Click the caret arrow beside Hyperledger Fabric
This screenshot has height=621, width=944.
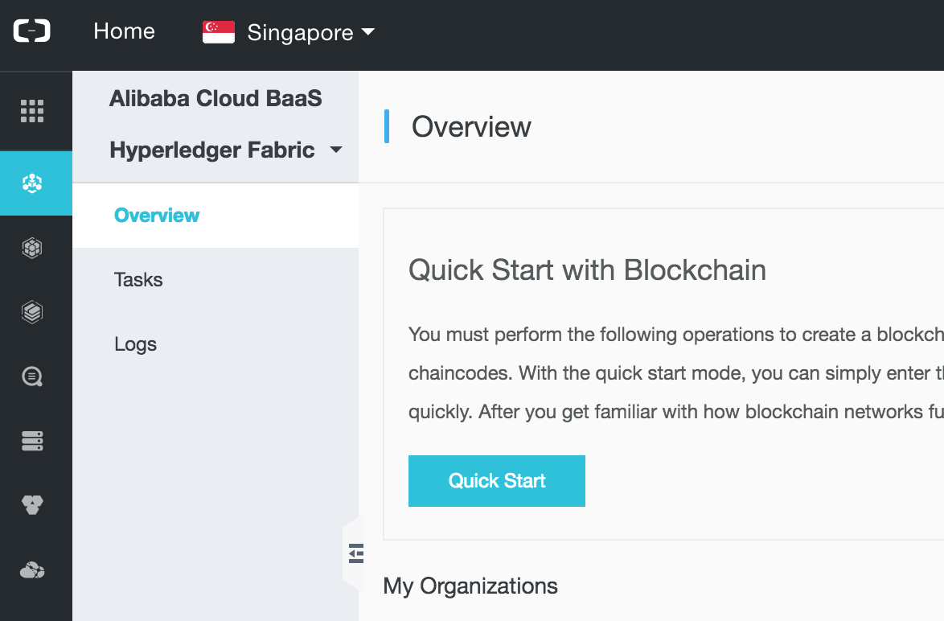336,150
